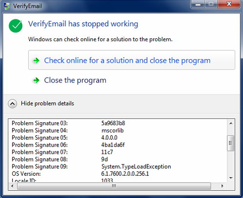Screen dimensions: 243x198
Task: Click vertical scrollbar down arrow in details
Action: pyautogui.click(x=231, y=178)
